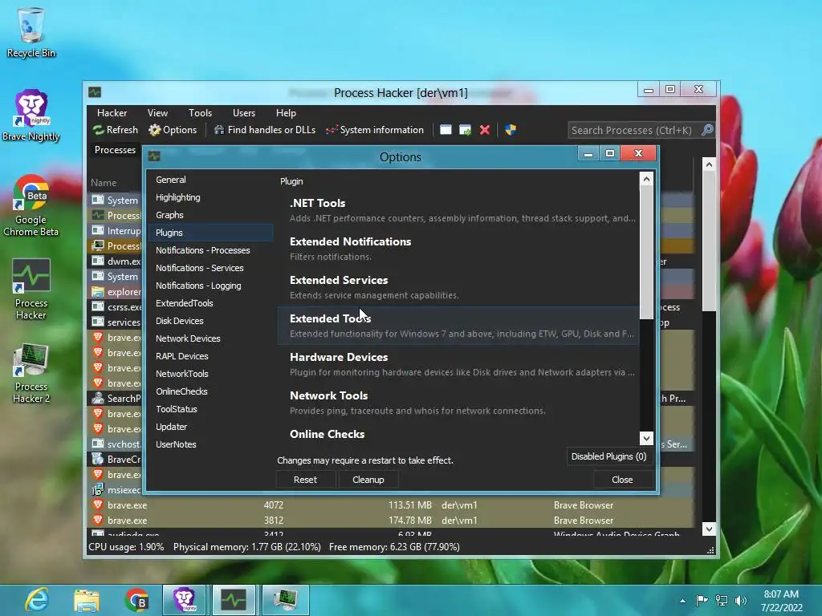Screen dimensions: 822x616
Task: Open the Process Hacker 2 desktop shortcut
Action: pos(31,373)
